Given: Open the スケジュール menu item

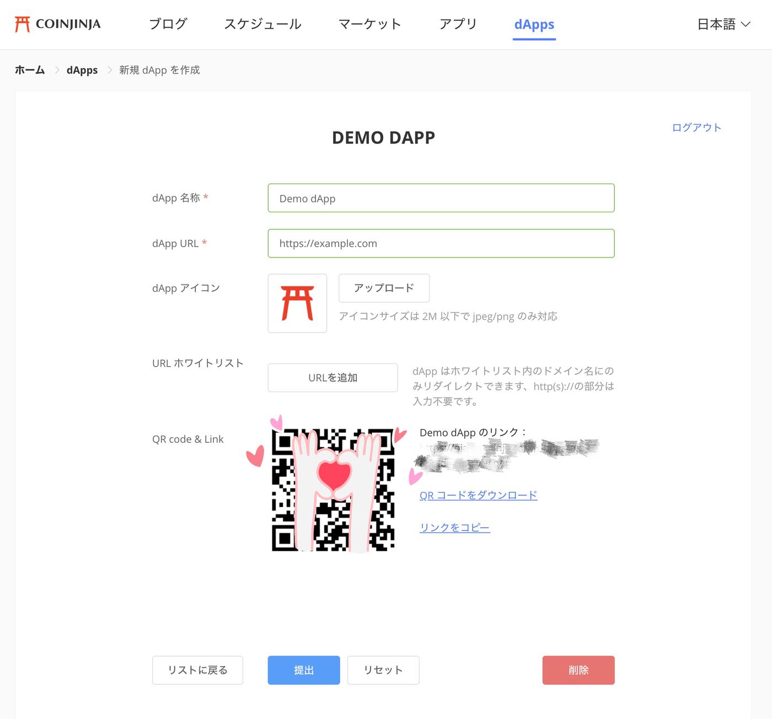Looking at the screenshot, I should pos(262,24).
